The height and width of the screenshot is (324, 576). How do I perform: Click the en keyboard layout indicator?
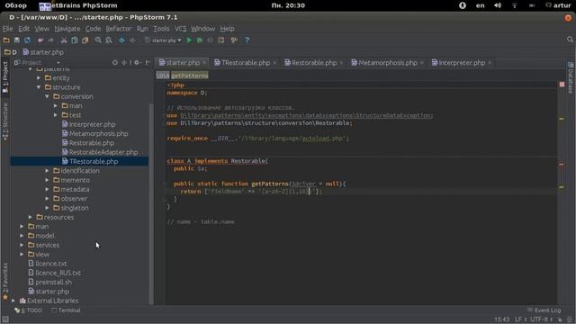pyautogui.click(x=480, y=5)
